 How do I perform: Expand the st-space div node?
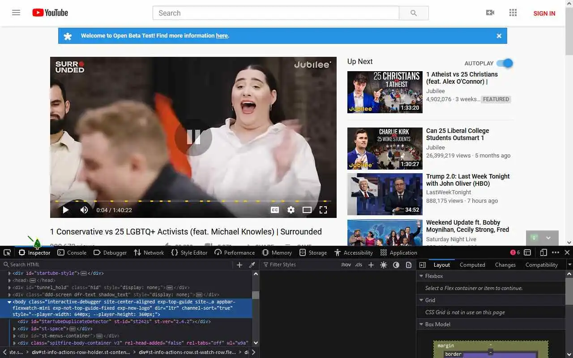pos(15,328)
